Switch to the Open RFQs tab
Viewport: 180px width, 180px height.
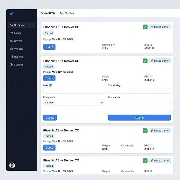pos(48,13)
